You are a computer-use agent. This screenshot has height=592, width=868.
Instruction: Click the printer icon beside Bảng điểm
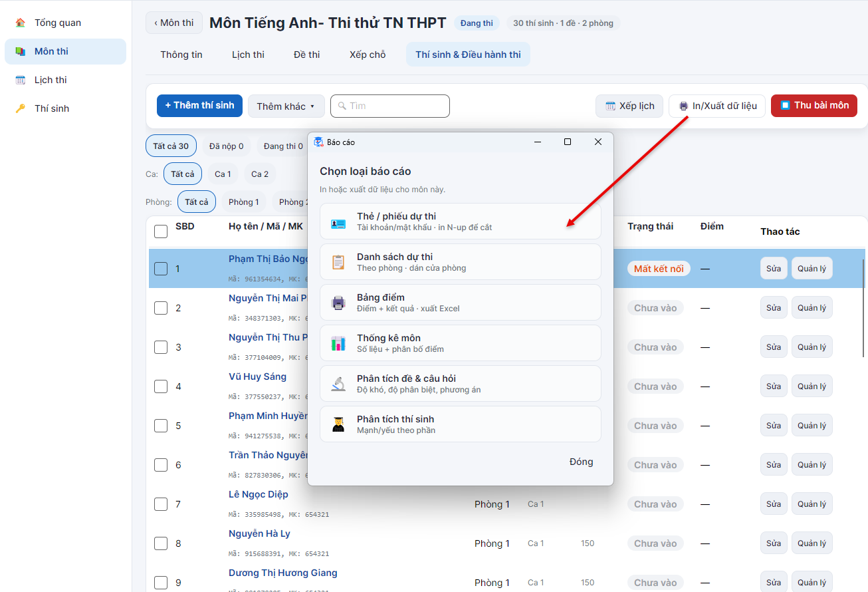pyautogui.click(x=338, y=303)
